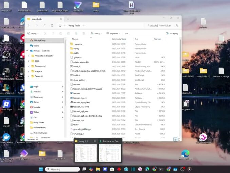Expand the Ambiente de Trabalho folder node
This screenshot has height=173, width=230.
click(28, 56)
